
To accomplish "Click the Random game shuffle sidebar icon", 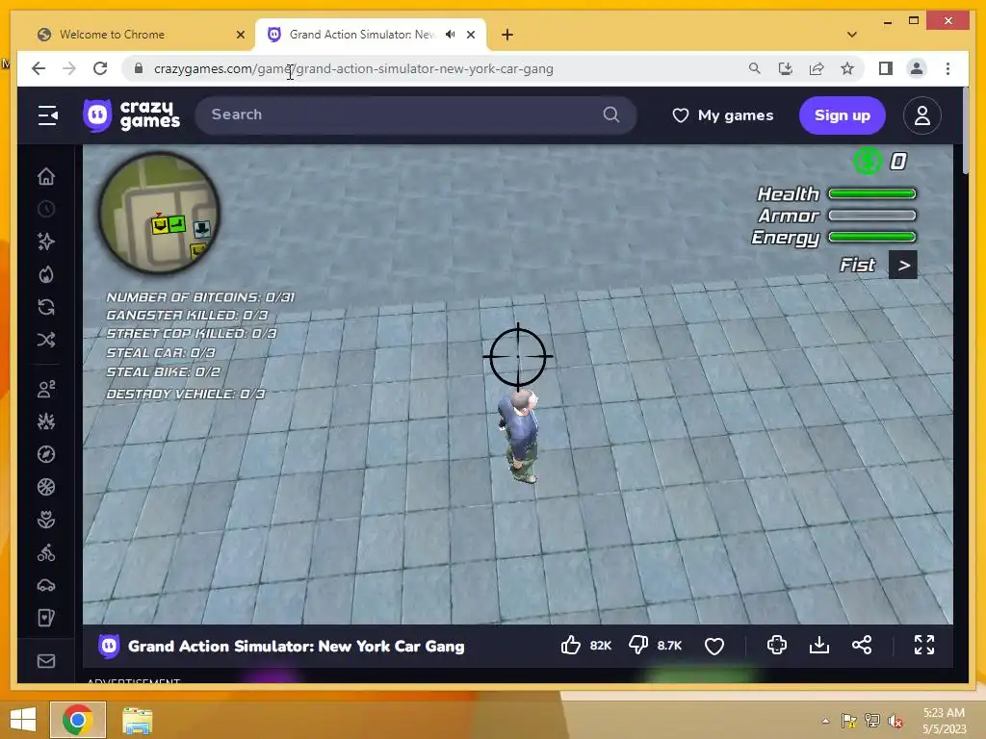I will point(46,340).
